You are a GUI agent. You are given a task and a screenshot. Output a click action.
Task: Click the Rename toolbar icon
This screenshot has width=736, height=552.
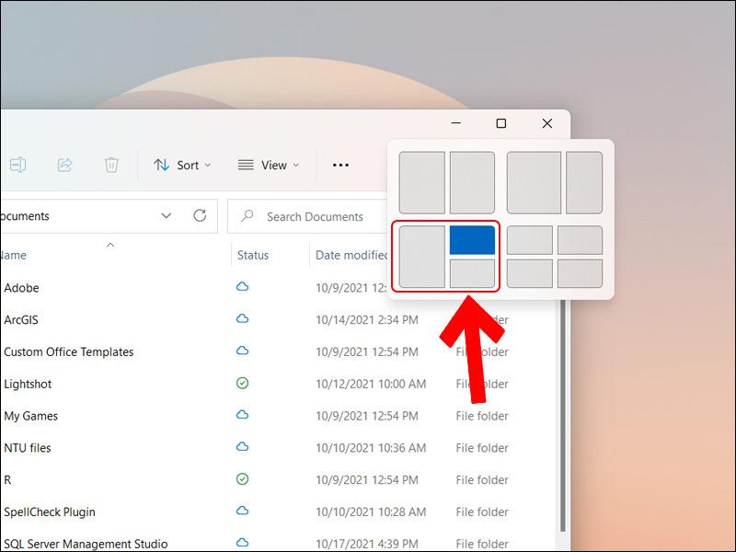click(17, 165)
